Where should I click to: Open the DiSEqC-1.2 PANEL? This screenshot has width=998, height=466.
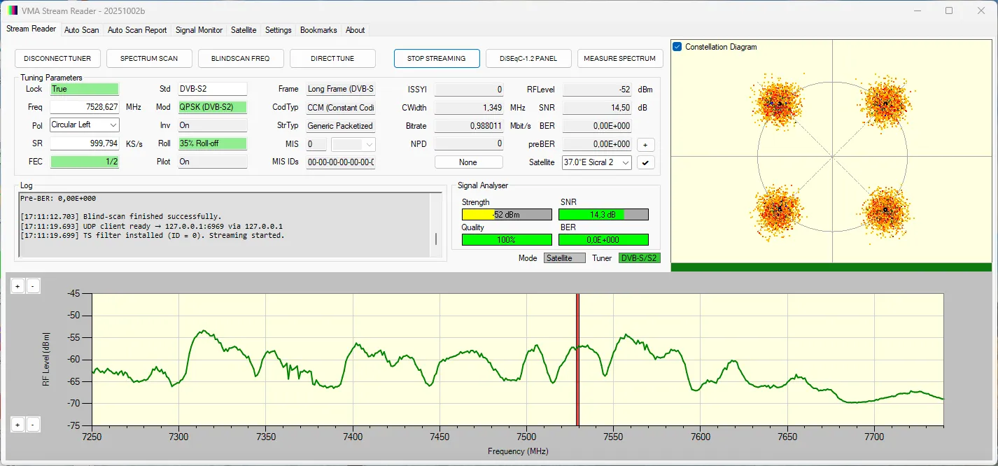click(528, 58)
